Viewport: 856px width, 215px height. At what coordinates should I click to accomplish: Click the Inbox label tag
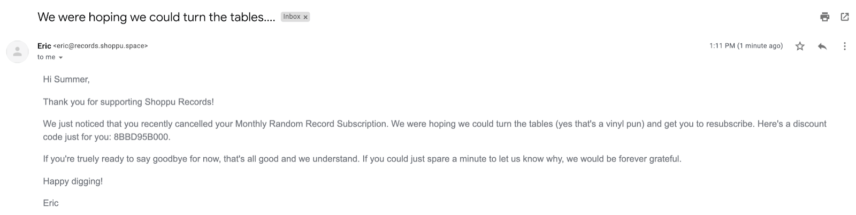[292, 17]
